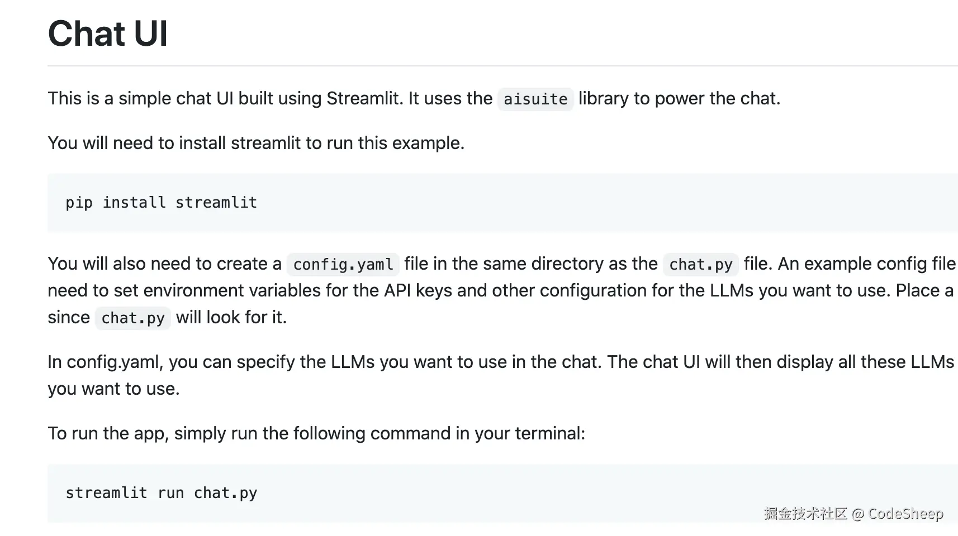
Task: Click the "will look for it." text
Action: [x=231, y=318]
